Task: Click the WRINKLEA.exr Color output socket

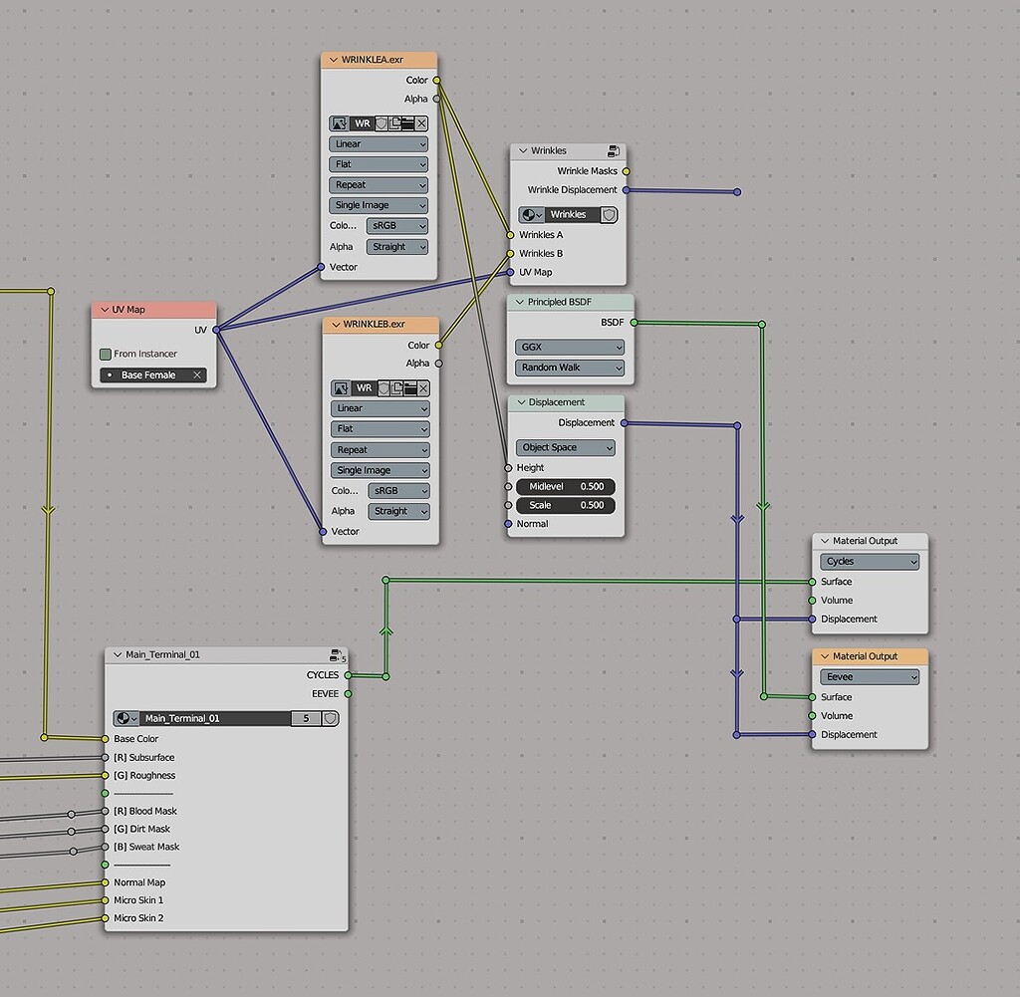Action: (436, 81)
